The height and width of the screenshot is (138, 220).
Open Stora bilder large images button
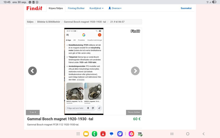click(134, 112)
